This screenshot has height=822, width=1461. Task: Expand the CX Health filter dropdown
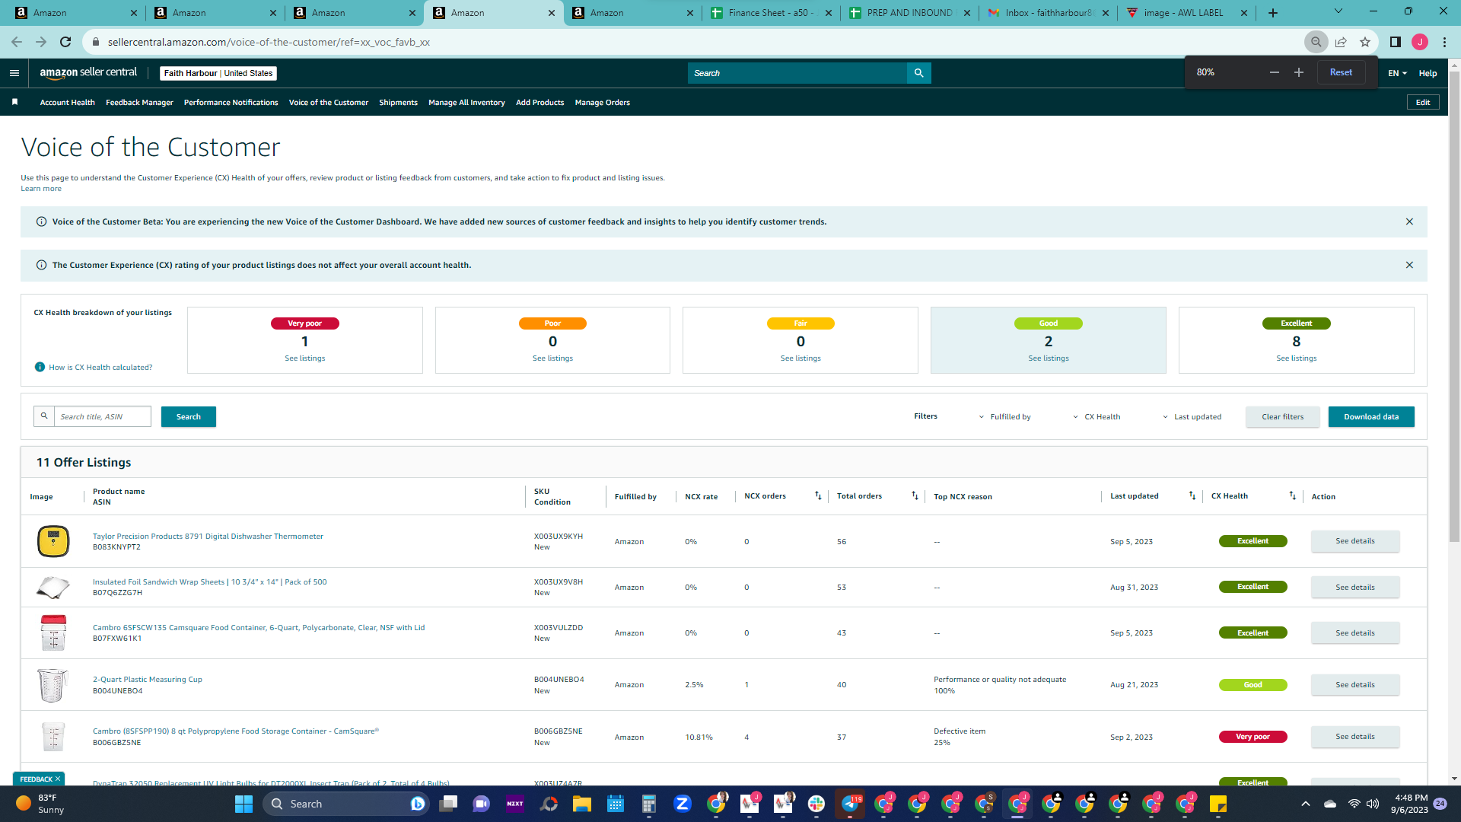click(1097, 416)
